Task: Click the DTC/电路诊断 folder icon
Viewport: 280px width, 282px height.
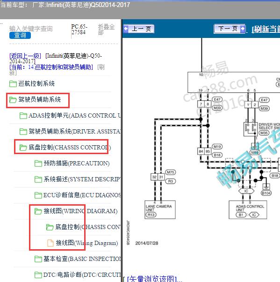Action: [38, 275]
